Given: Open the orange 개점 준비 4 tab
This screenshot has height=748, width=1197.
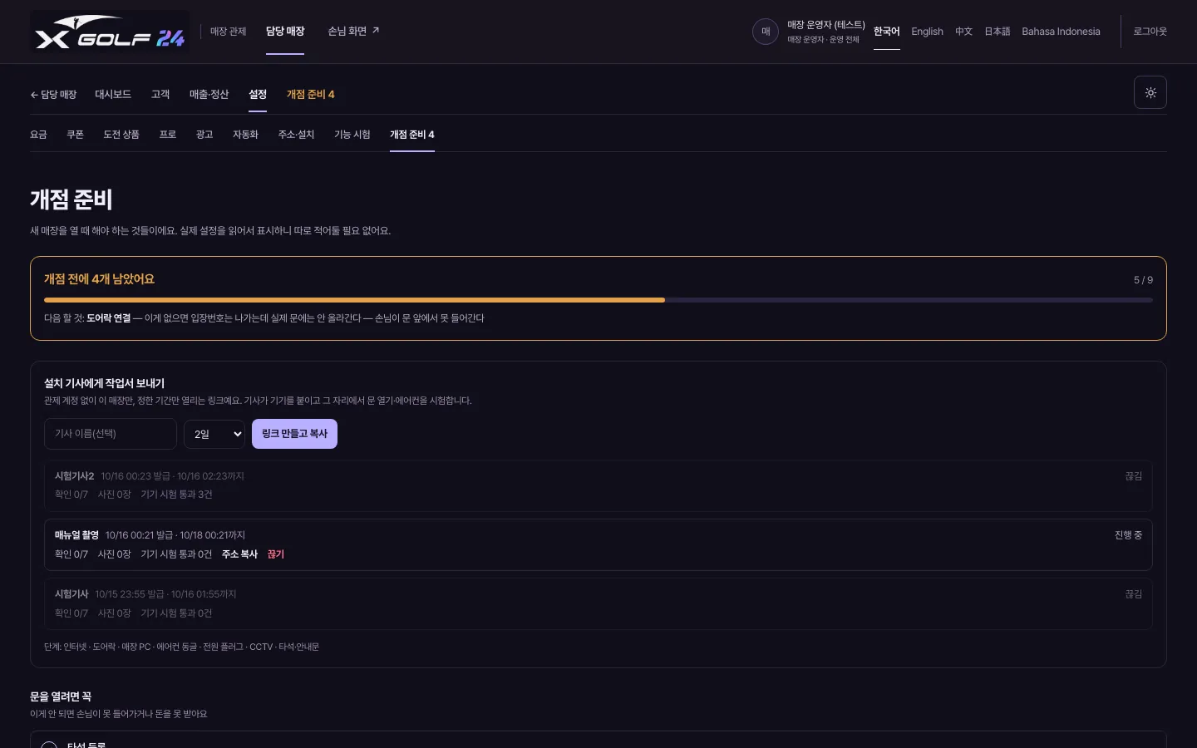Looking at the screenshot, I should pos(311,95).
